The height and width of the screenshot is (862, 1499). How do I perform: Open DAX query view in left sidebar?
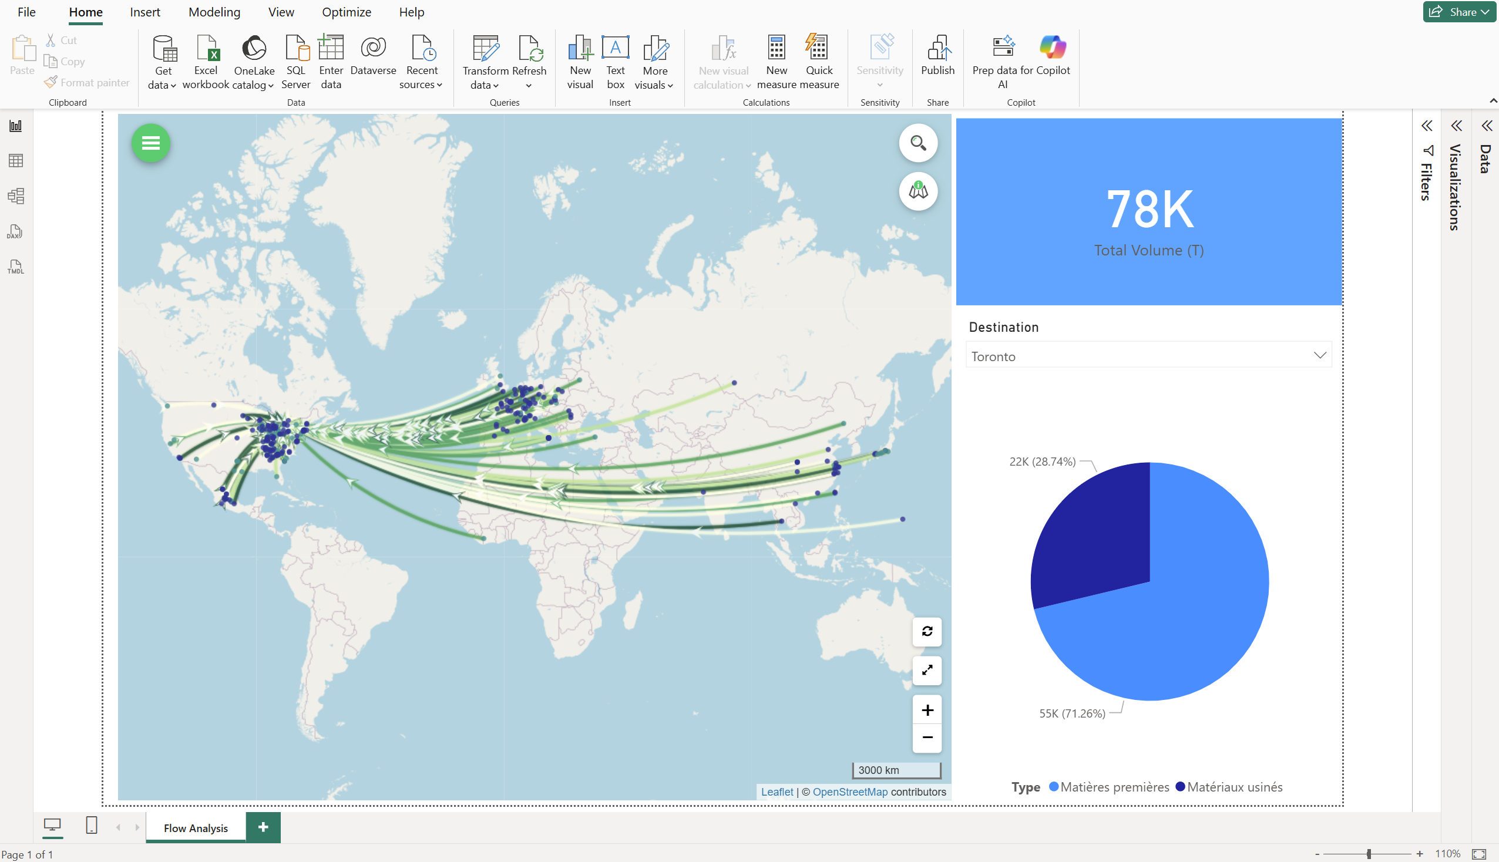coord(15,231)
